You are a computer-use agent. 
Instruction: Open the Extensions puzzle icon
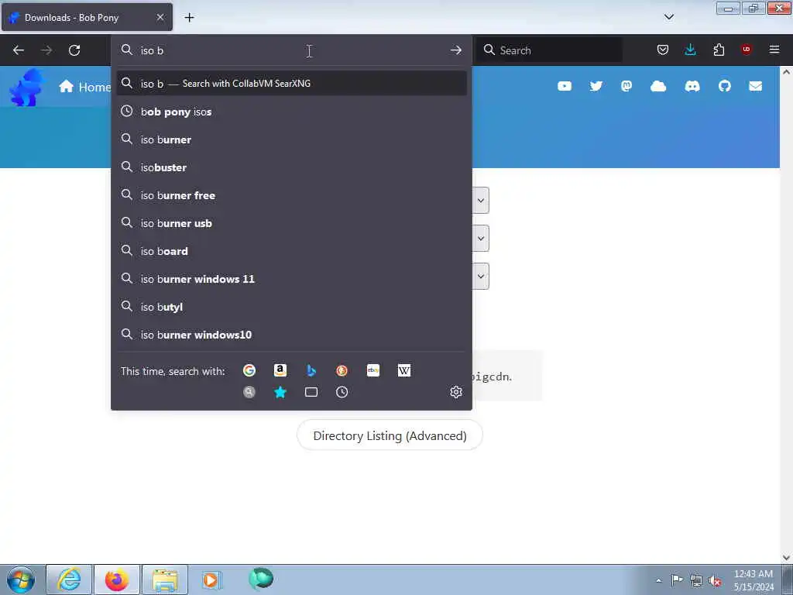click(x=719, y=50)
